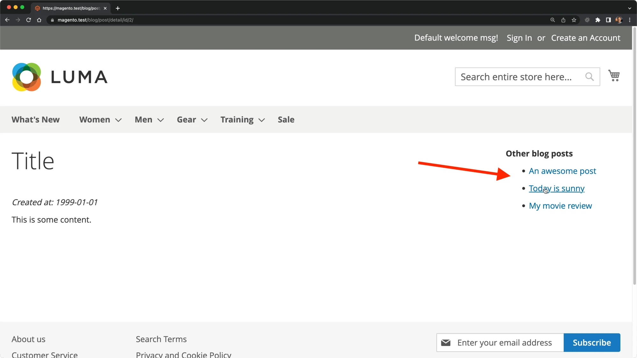
Task: Open the Sale menu item
Action: tap(286, 120)
